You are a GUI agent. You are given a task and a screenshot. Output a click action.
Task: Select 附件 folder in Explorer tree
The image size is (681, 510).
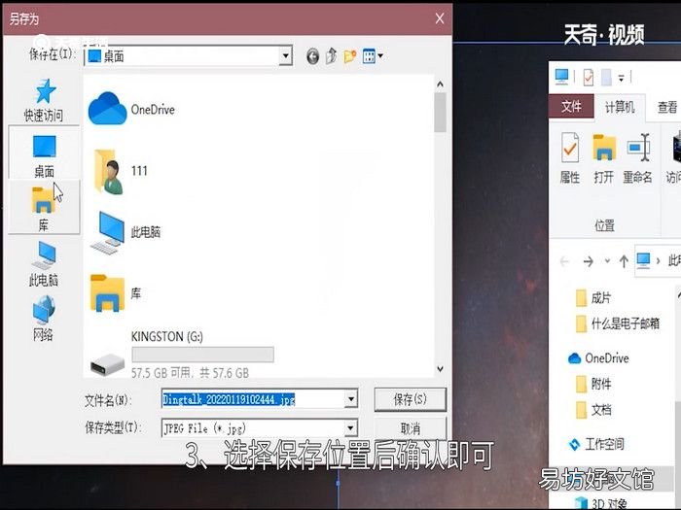click(x=593, y=384)
